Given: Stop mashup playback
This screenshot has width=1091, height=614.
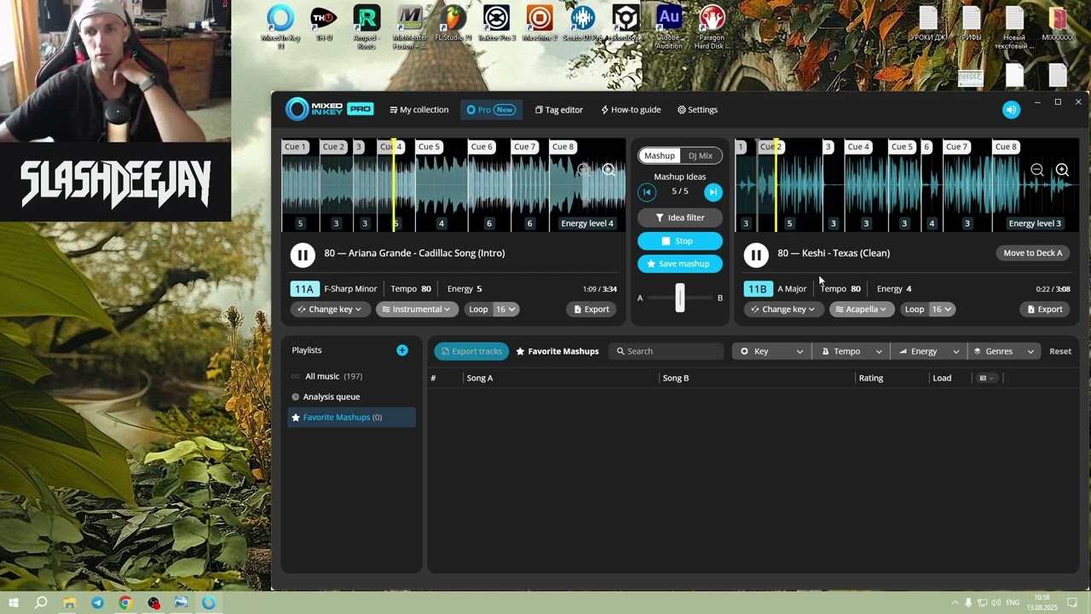Looking at the screenshot, I should (680, 241).
